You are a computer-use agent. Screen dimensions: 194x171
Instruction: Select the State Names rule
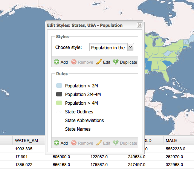[x=78, y=129]
